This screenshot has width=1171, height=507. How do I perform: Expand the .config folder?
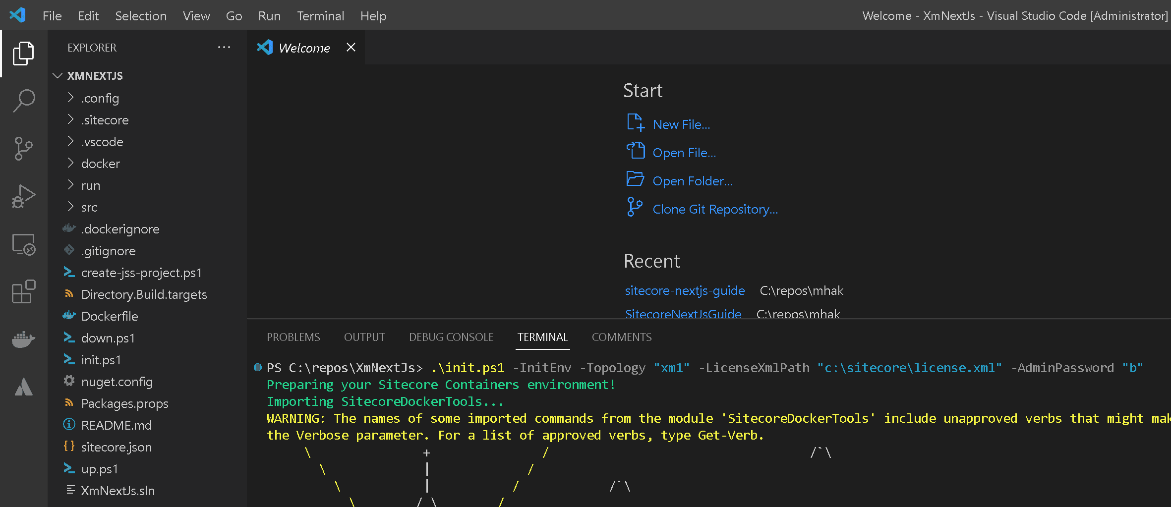tap(70, 98)
